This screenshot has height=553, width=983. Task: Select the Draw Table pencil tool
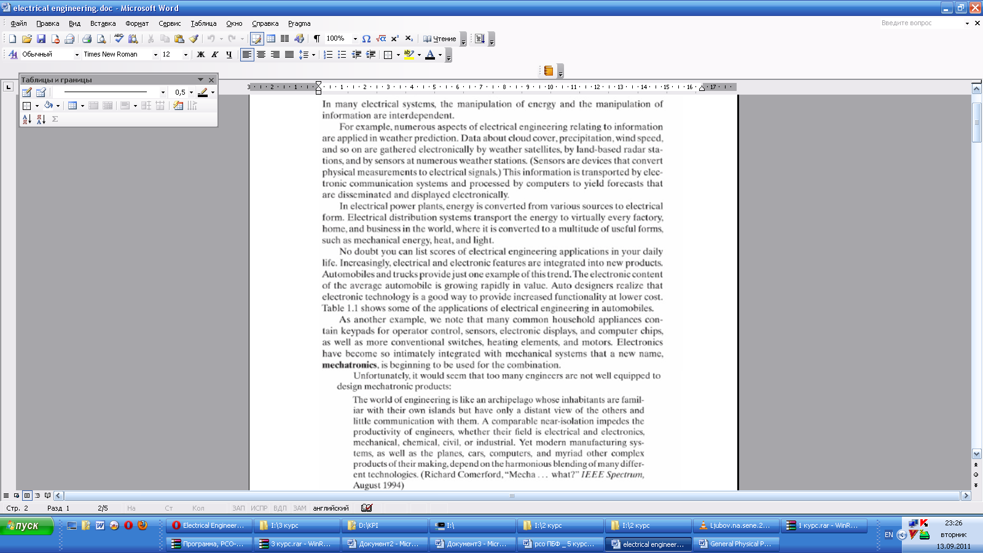point(26,92)
